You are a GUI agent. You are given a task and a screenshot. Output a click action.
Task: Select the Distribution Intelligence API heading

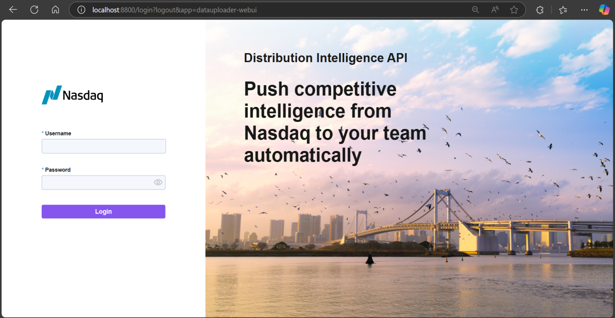click(326, 58)
